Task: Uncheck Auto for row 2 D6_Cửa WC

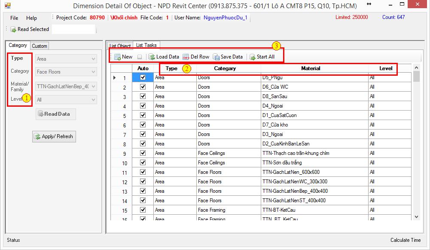Action: pyautogui.click(x=143, y=87)
